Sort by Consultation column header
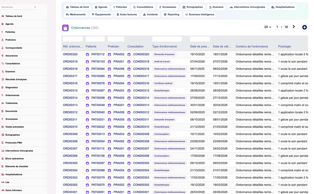The width and height of the screenshot is (314, 194). [135, 46]
